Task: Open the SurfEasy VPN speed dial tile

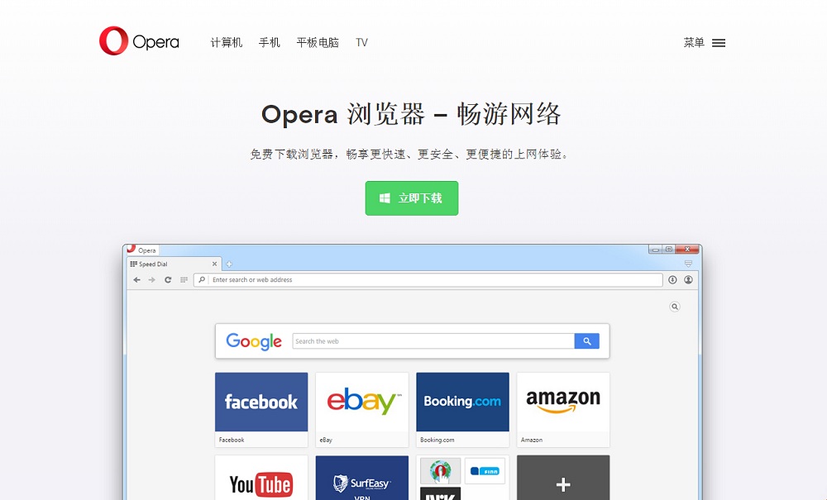Action: pyautogui.click(x=362, y=478)
